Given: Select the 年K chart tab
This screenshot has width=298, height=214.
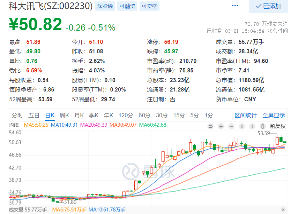Looking at the screenshot, I should pyautogui.click(x=108, y=115).
